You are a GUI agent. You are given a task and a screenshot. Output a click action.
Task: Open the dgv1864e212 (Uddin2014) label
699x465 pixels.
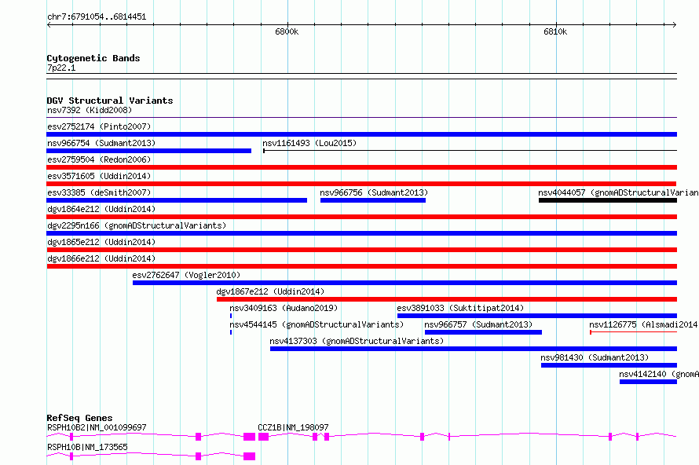pyautogui.click(x=101, y=209)
